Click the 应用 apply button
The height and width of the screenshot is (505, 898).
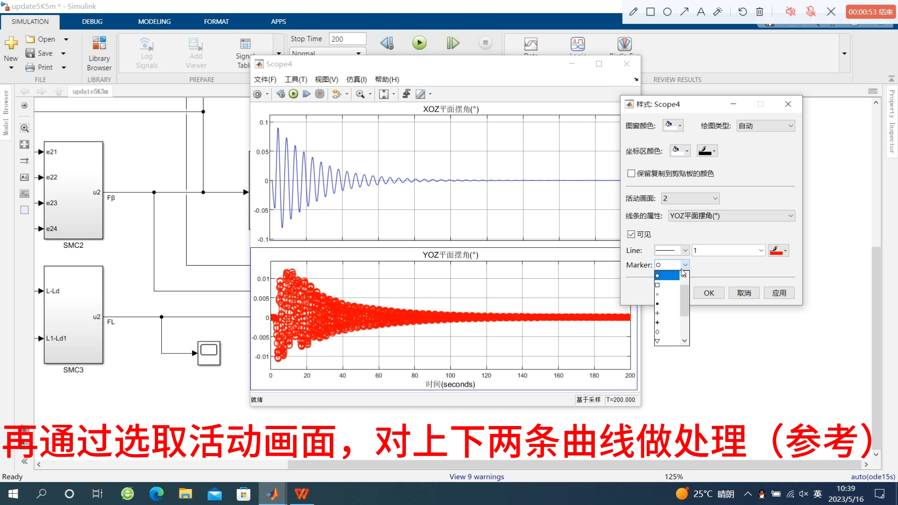coord(779,293)
